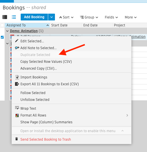Viewport: 147px width, 152px height.
Task: Choose Send Selected Booking to Trash
Action: pyautogui.click(x=71, y=139)
